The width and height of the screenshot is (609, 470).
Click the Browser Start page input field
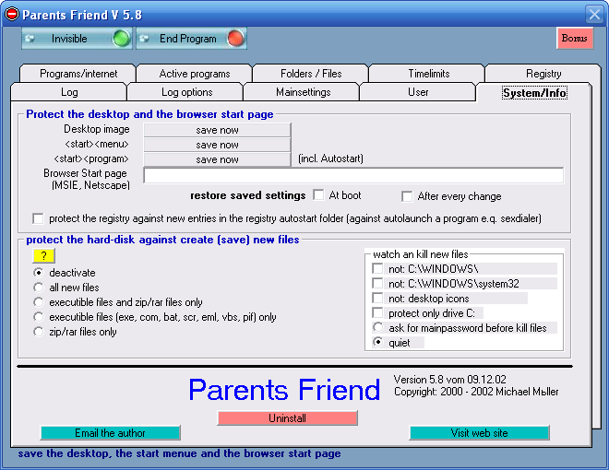[353, 175]
